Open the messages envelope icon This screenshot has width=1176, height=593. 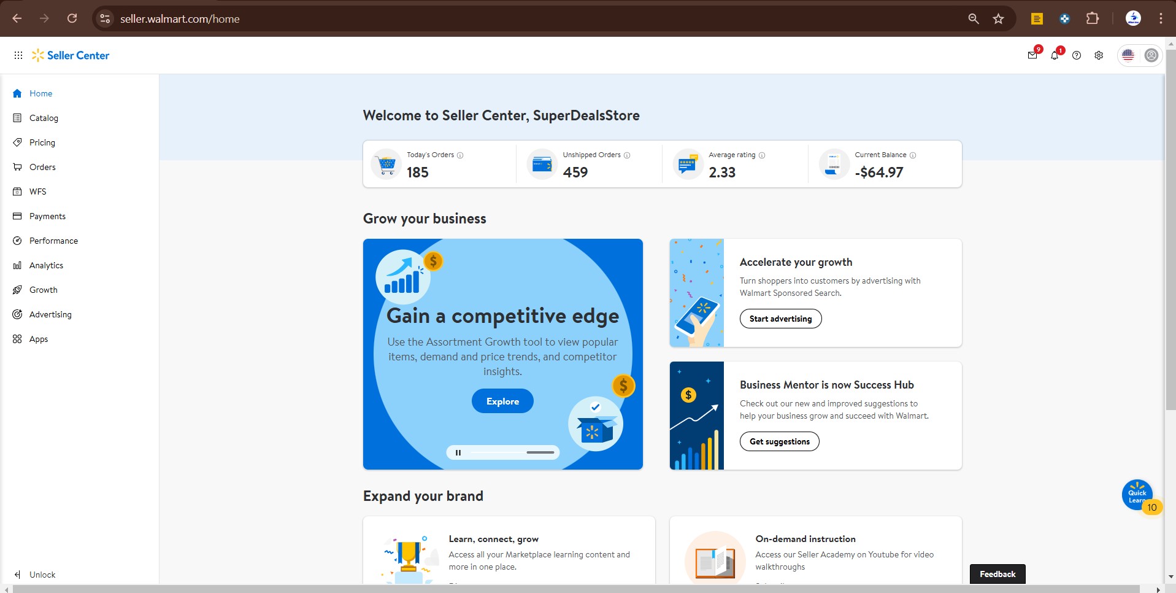(x=1032, y=55)
